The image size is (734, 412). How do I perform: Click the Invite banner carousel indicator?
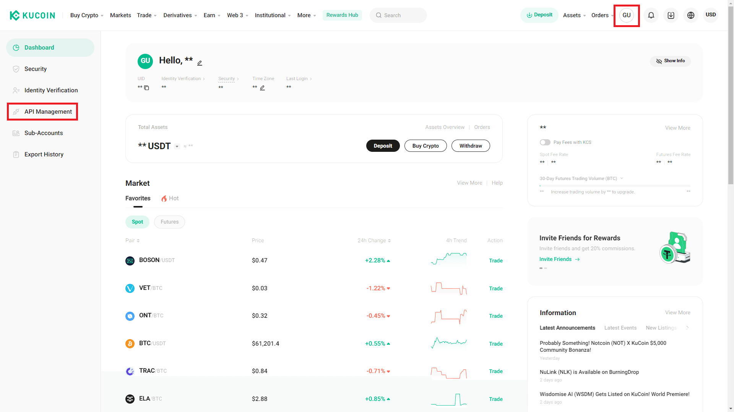click(543, 268)
